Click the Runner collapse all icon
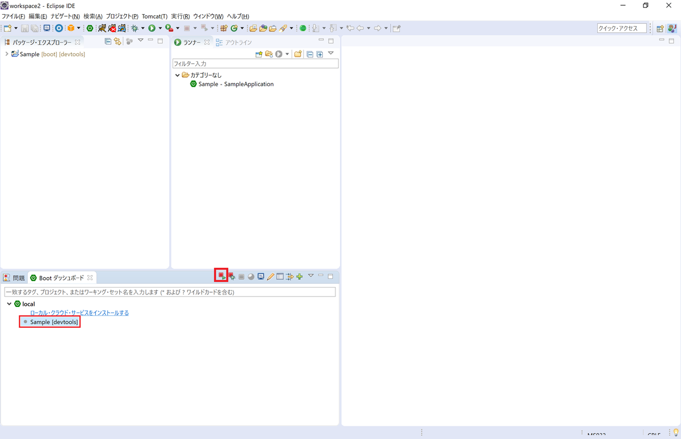 tap(310, 54)
